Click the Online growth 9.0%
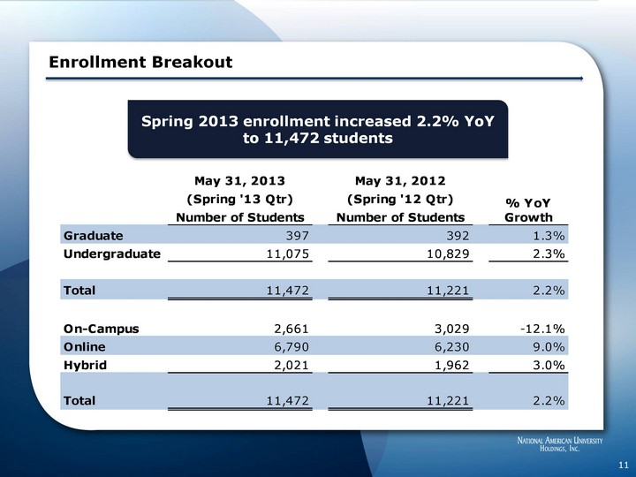Screen dimensions: 636x477 coord(549,347)
